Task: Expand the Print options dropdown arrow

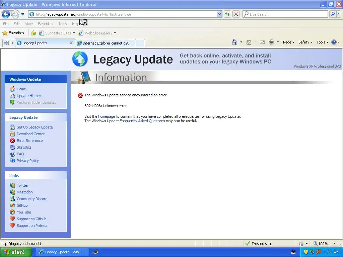Action: (x=278, y=42)
